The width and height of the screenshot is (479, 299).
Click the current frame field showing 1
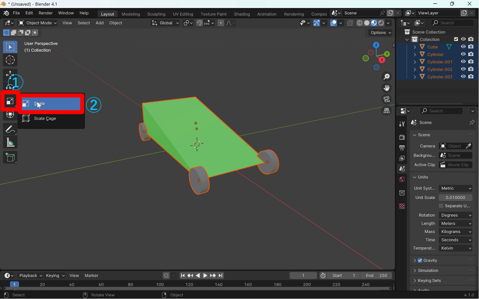(x=303, y=276)
